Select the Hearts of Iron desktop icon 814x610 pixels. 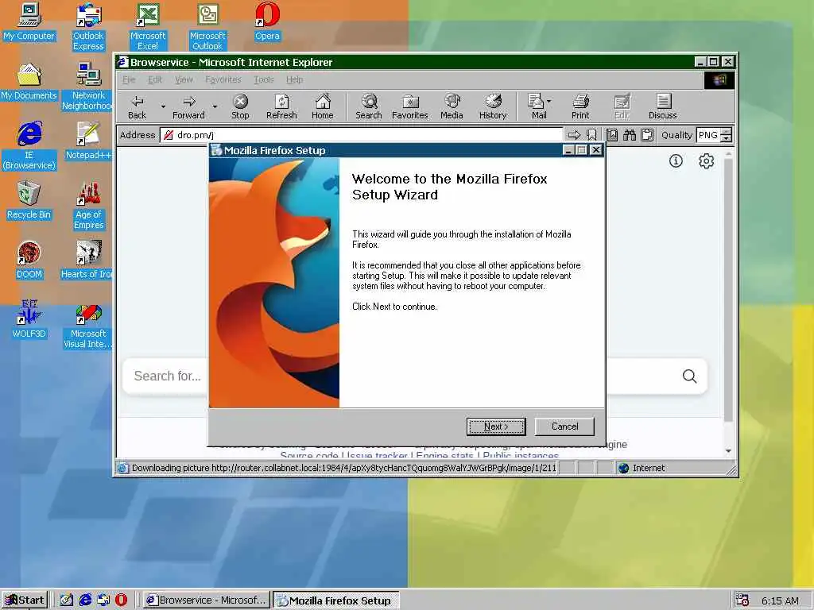tap(87, 261)
